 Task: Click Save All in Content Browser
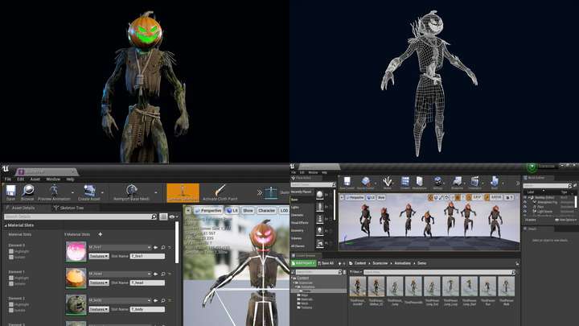pos(326,263)
